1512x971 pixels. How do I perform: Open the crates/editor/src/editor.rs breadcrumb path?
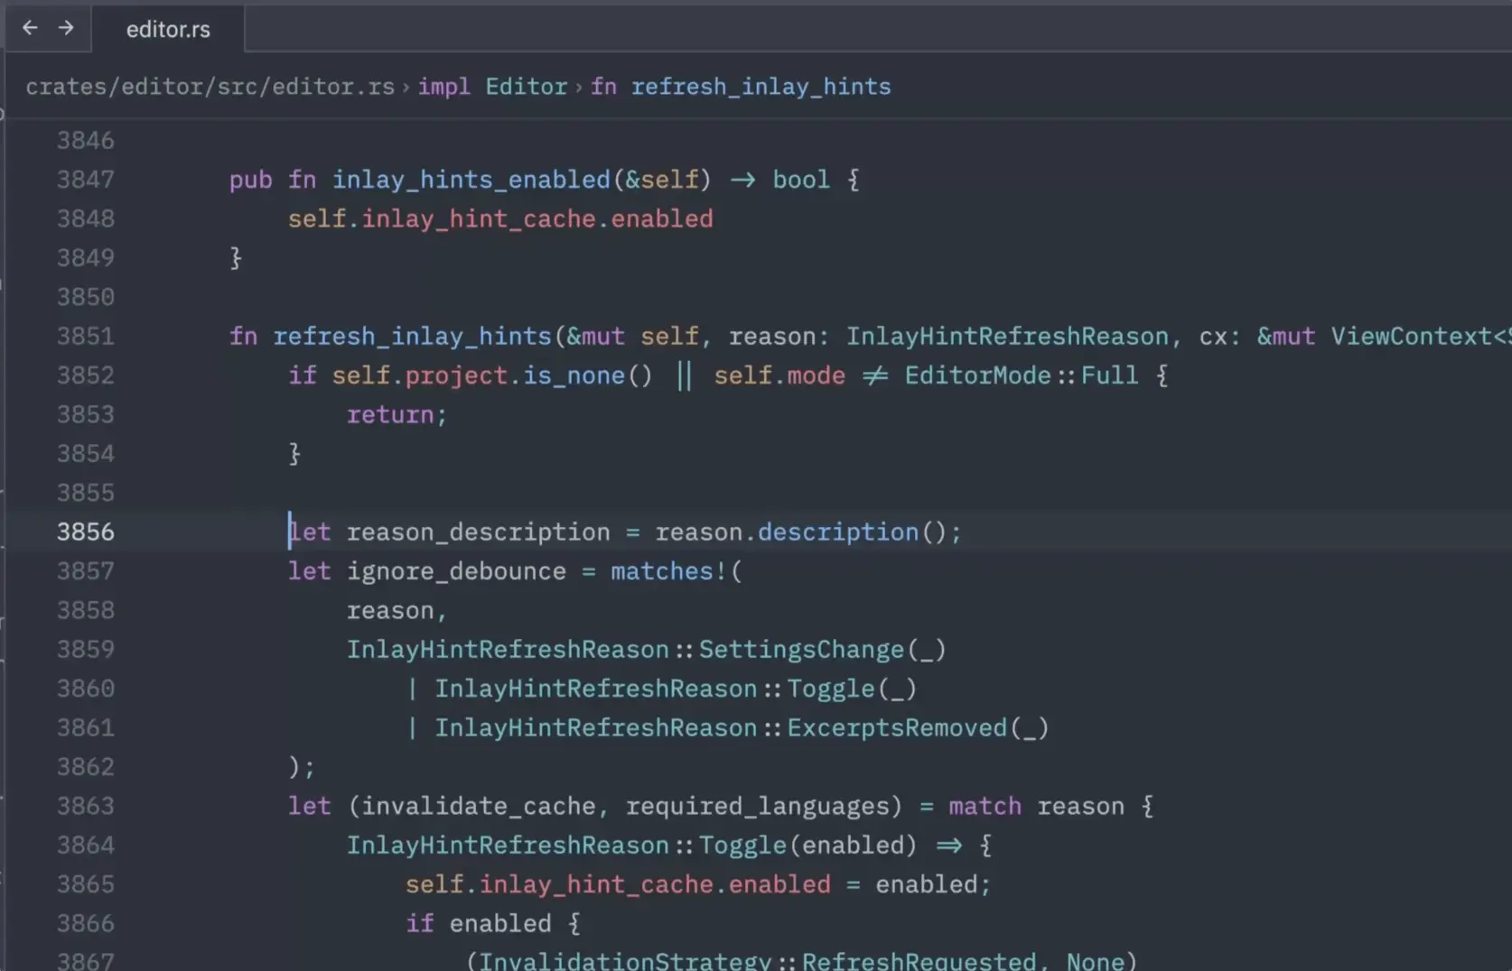coord(210,87)
